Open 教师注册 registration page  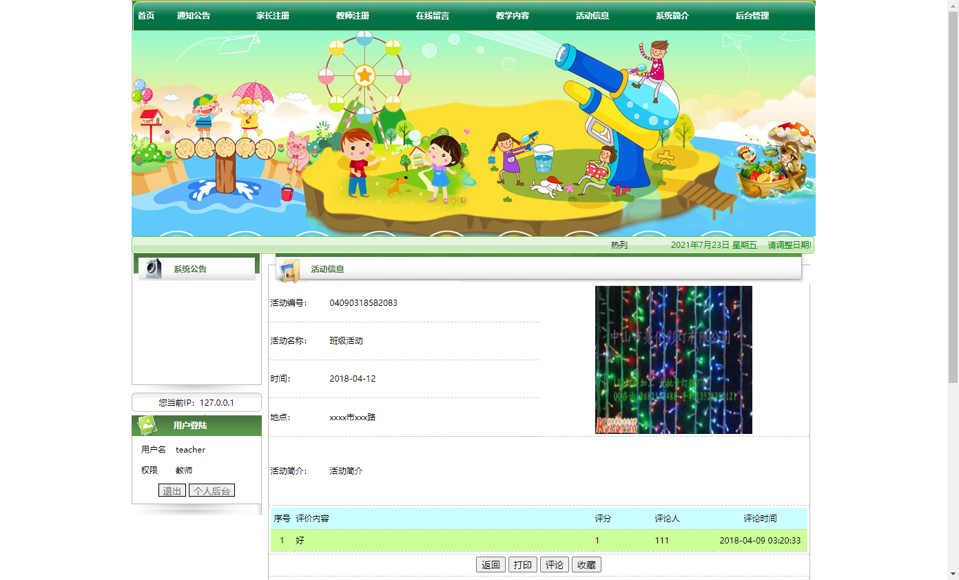(x=353, y=15)
